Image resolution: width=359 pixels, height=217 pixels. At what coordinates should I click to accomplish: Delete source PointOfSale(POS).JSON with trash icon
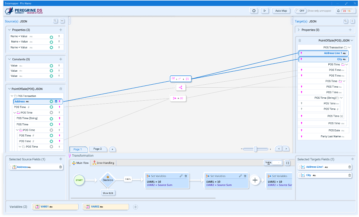coord(61,89)
